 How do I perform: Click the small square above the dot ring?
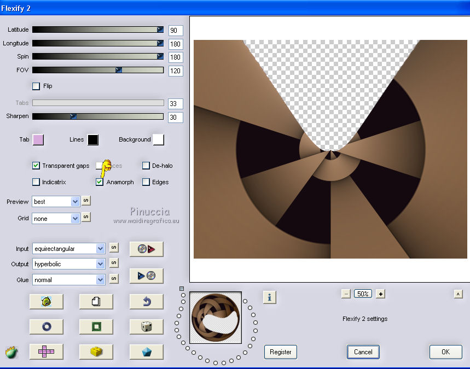[182, 289]
